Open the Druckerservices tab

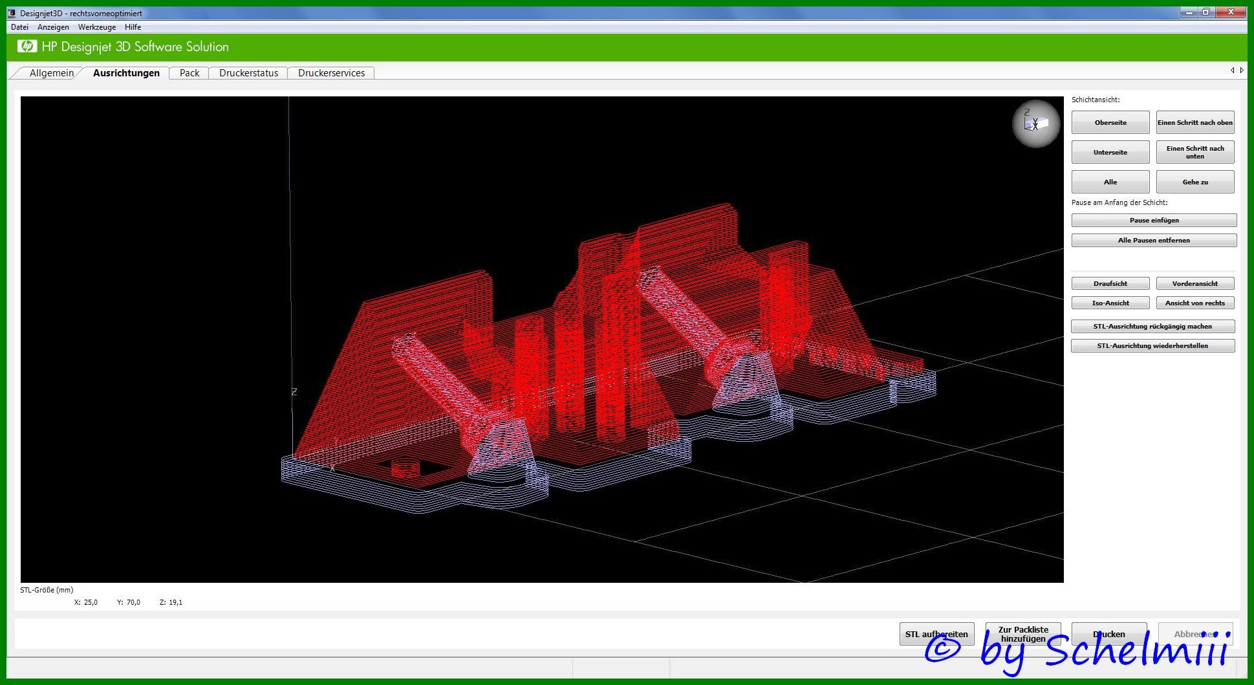tap(331, 73)
